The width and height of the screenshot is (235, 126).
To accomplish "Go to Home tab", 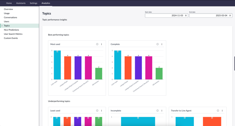I will coord(9,3).
